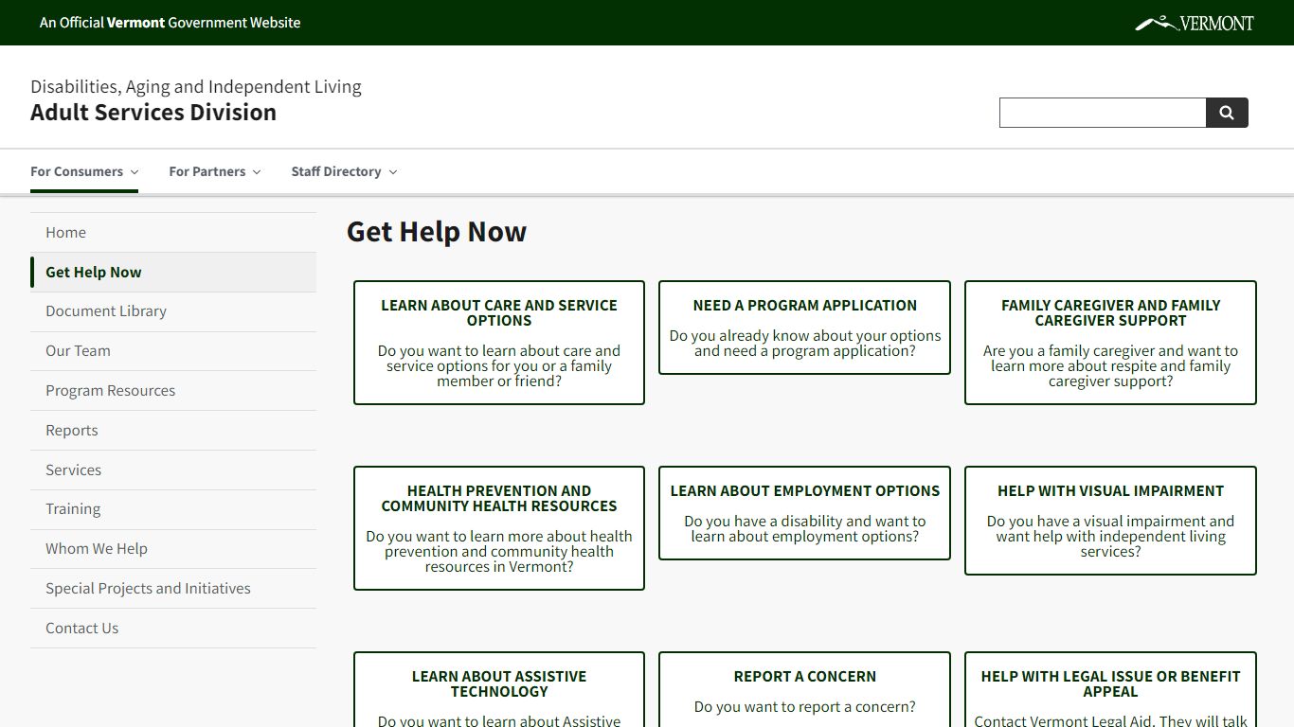Click Disabilities, Aging and Independent Living text

196,86
